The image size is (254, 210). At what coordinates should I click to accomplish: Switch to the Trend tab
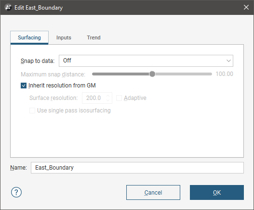point(94,37)
